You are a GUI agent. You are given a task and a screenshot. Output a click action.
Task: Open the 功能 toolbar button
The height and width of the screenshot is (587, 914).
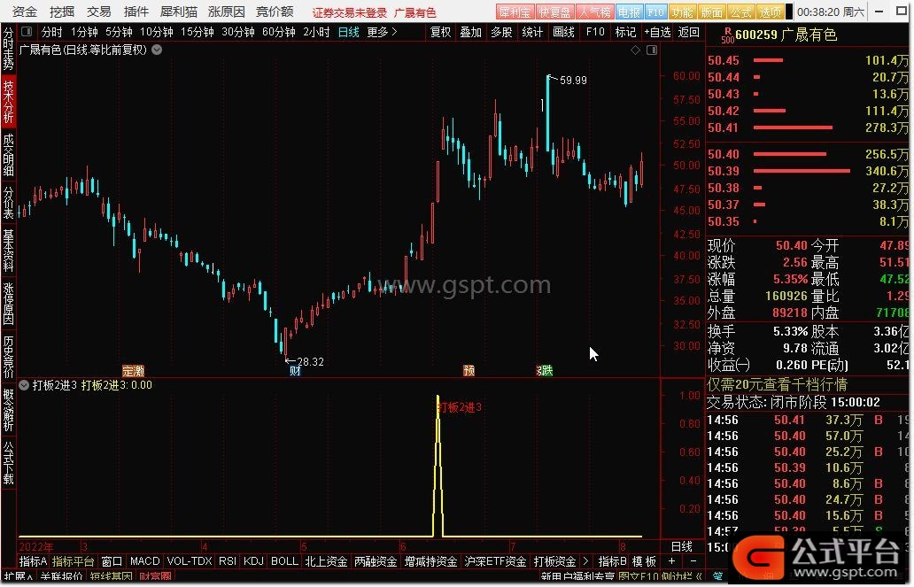coord(682,12)
